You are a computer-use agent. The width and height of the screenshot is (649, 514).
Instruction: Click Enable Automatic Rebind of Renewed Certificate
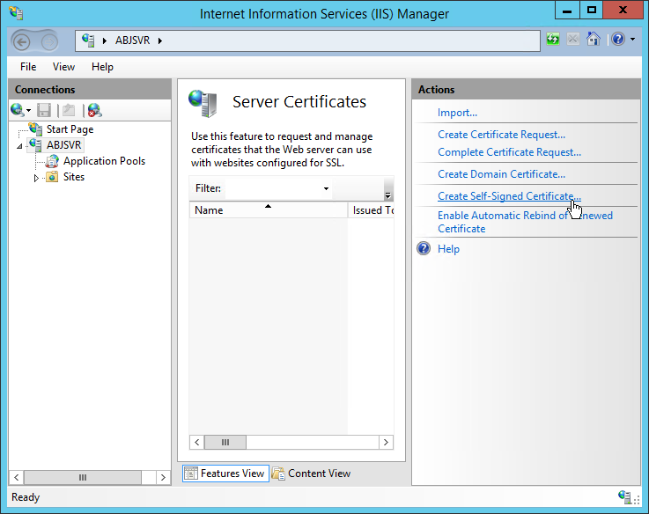click(x=525, y=222)
